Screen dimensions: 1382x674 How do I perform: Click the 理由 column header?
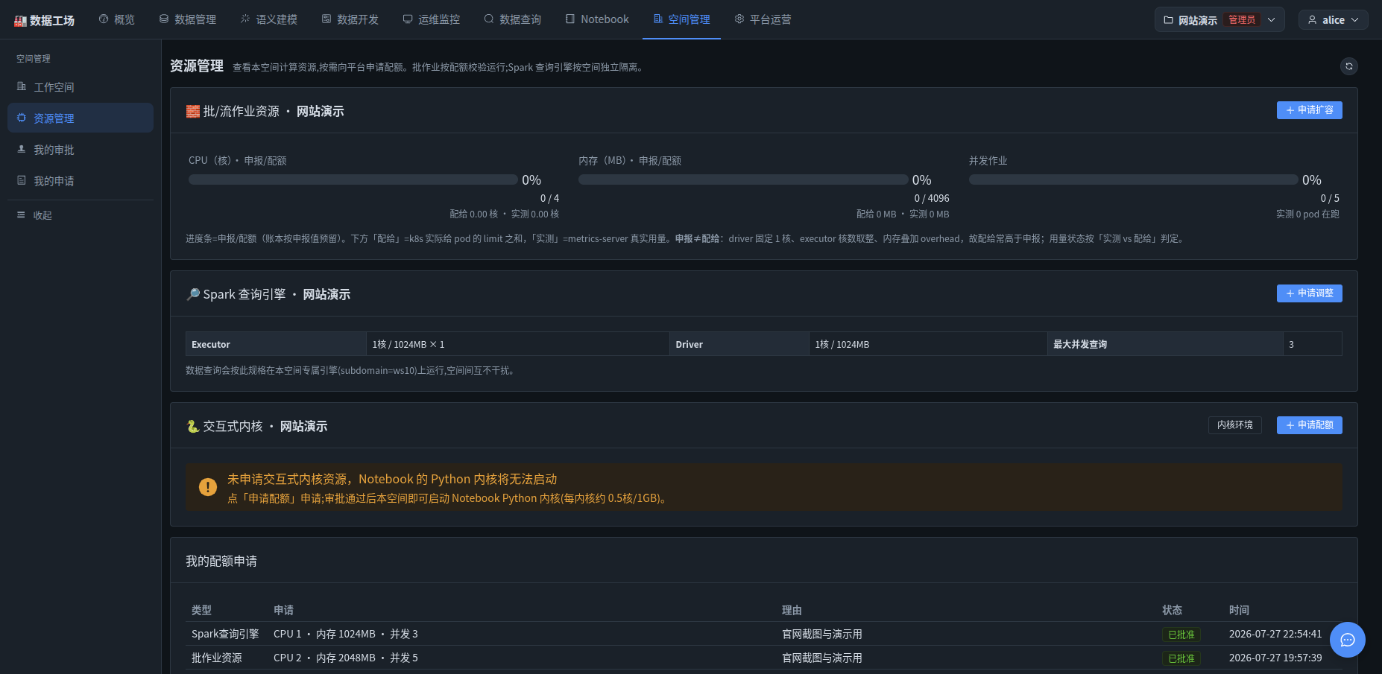pos(792,610)
